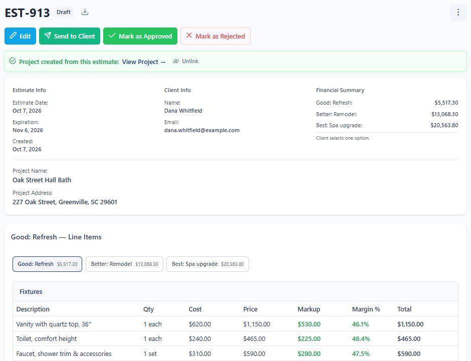Image resolution: width=471 pixels, height=361 pixels.
Task: Click the Client selects one option note
Action: pyautogui.click(x=343, y=138)
